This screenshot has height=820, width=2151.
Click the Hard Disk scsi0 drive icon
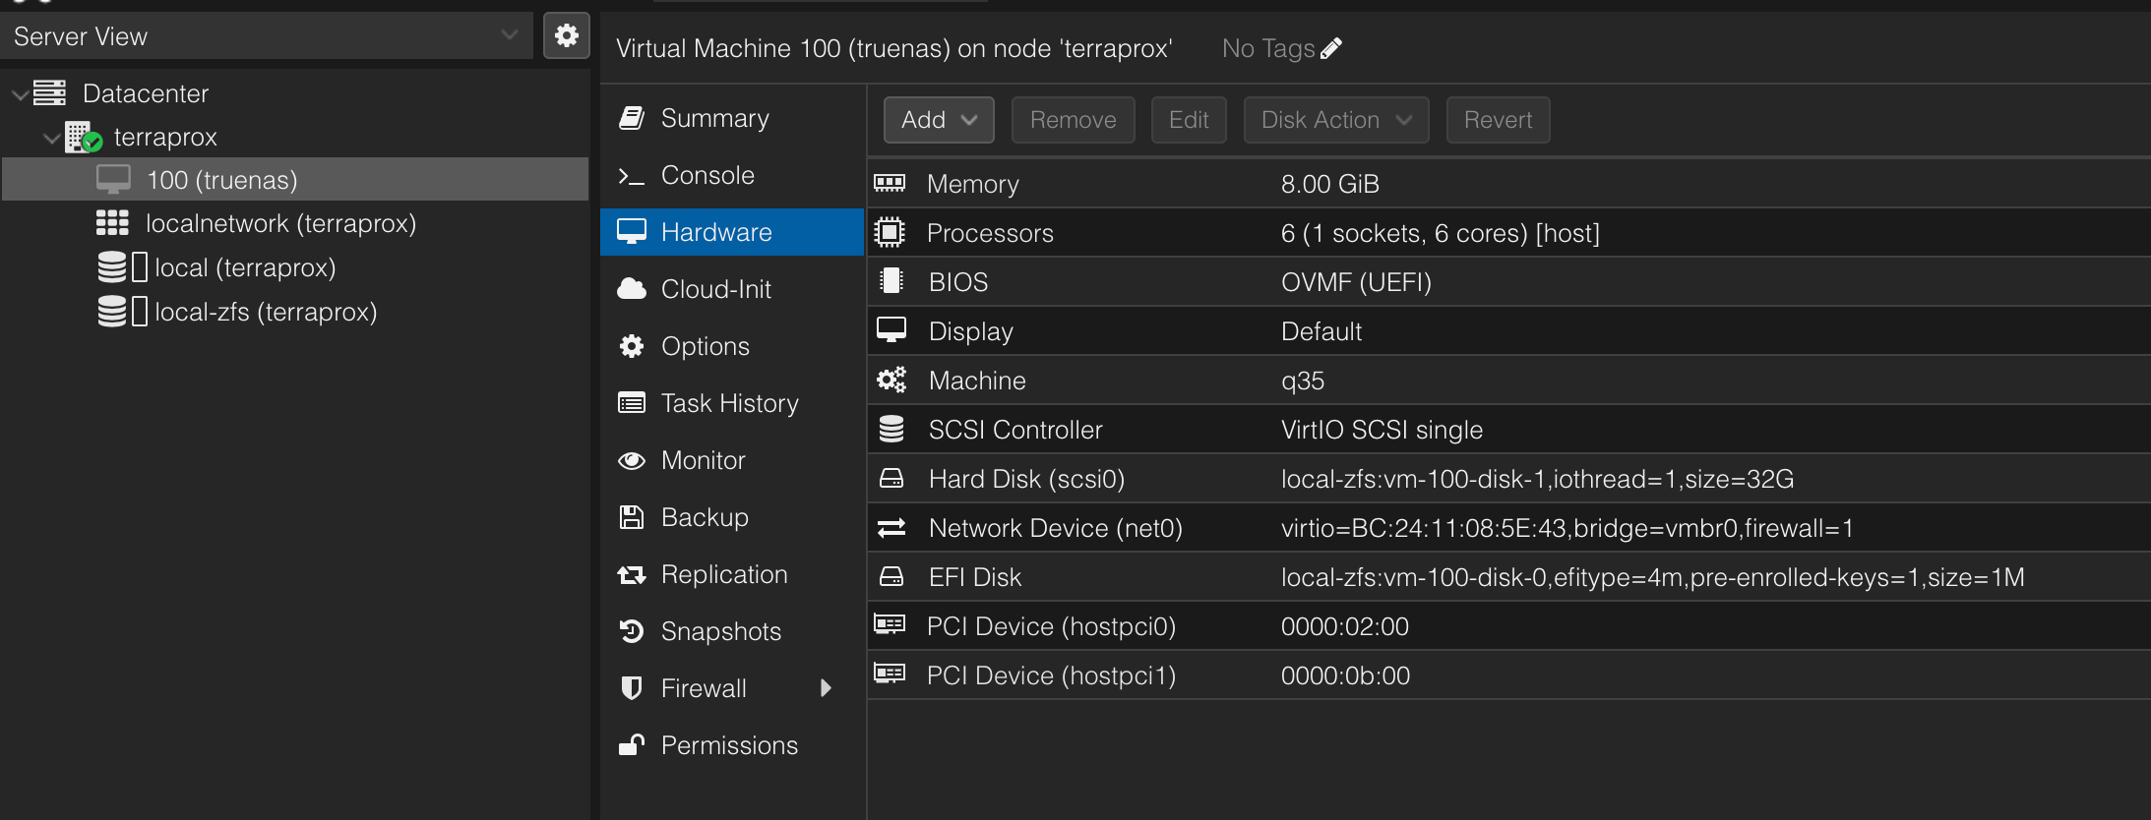(x=891, y=479)
